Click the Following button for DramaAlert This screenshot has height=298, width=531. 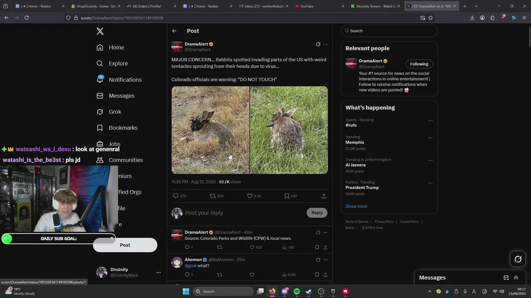[419, 64]
